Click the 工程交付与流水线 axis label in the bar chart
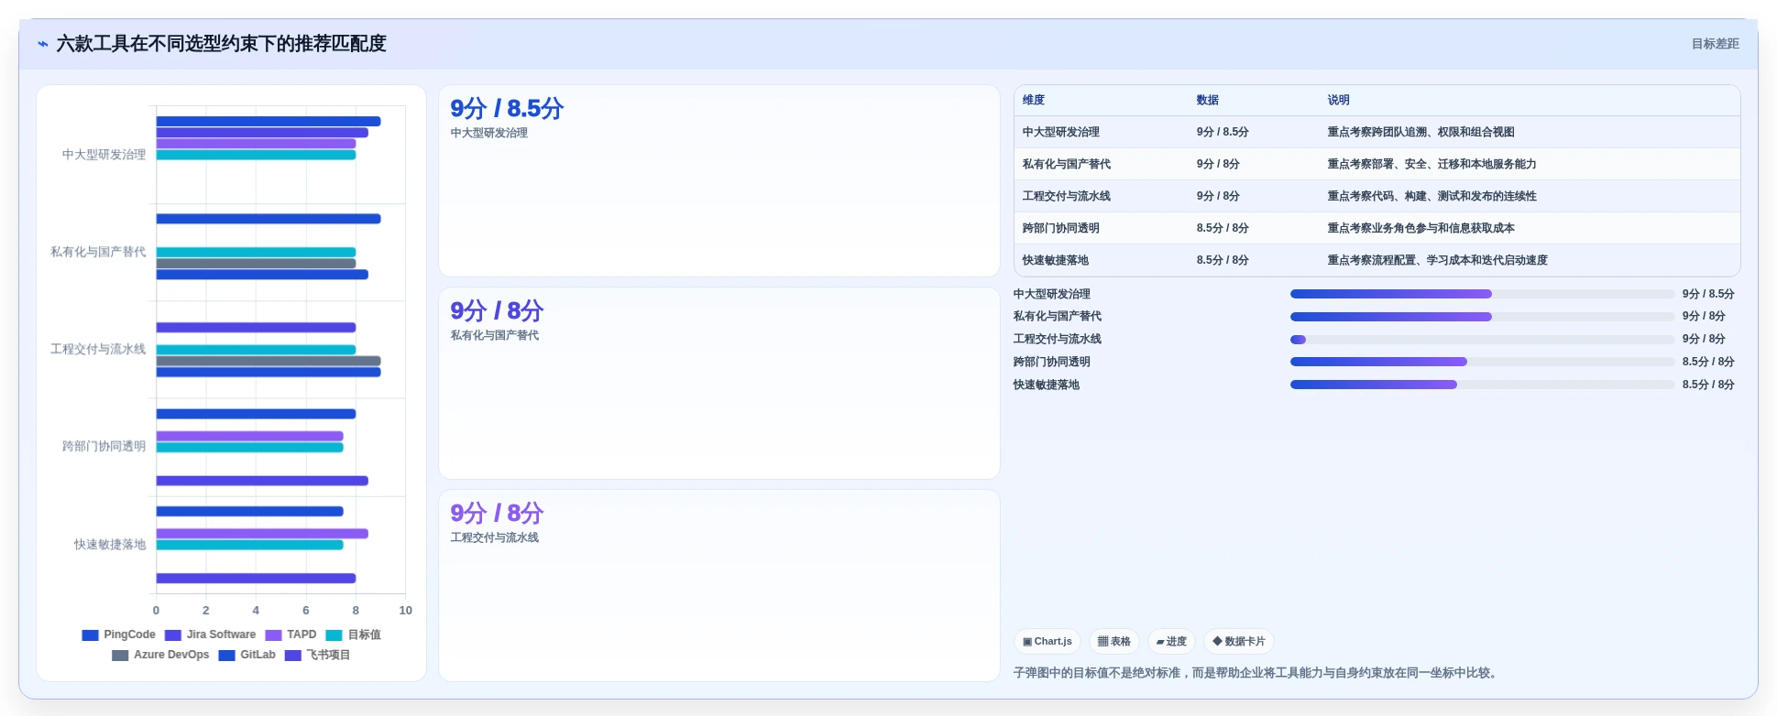This screenshot has width=1777, height=716. tap(98, 349)
